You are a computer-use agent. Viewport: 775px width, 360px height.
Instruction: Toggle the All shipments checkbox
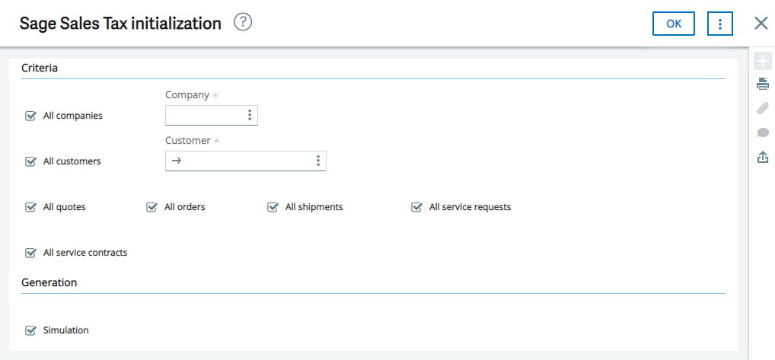pos(273,208)
